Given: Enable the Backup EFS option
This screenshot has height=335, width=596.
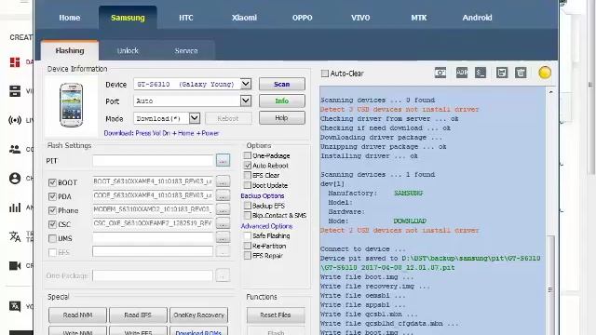Looking at the screenshot, I should point(248,206).
